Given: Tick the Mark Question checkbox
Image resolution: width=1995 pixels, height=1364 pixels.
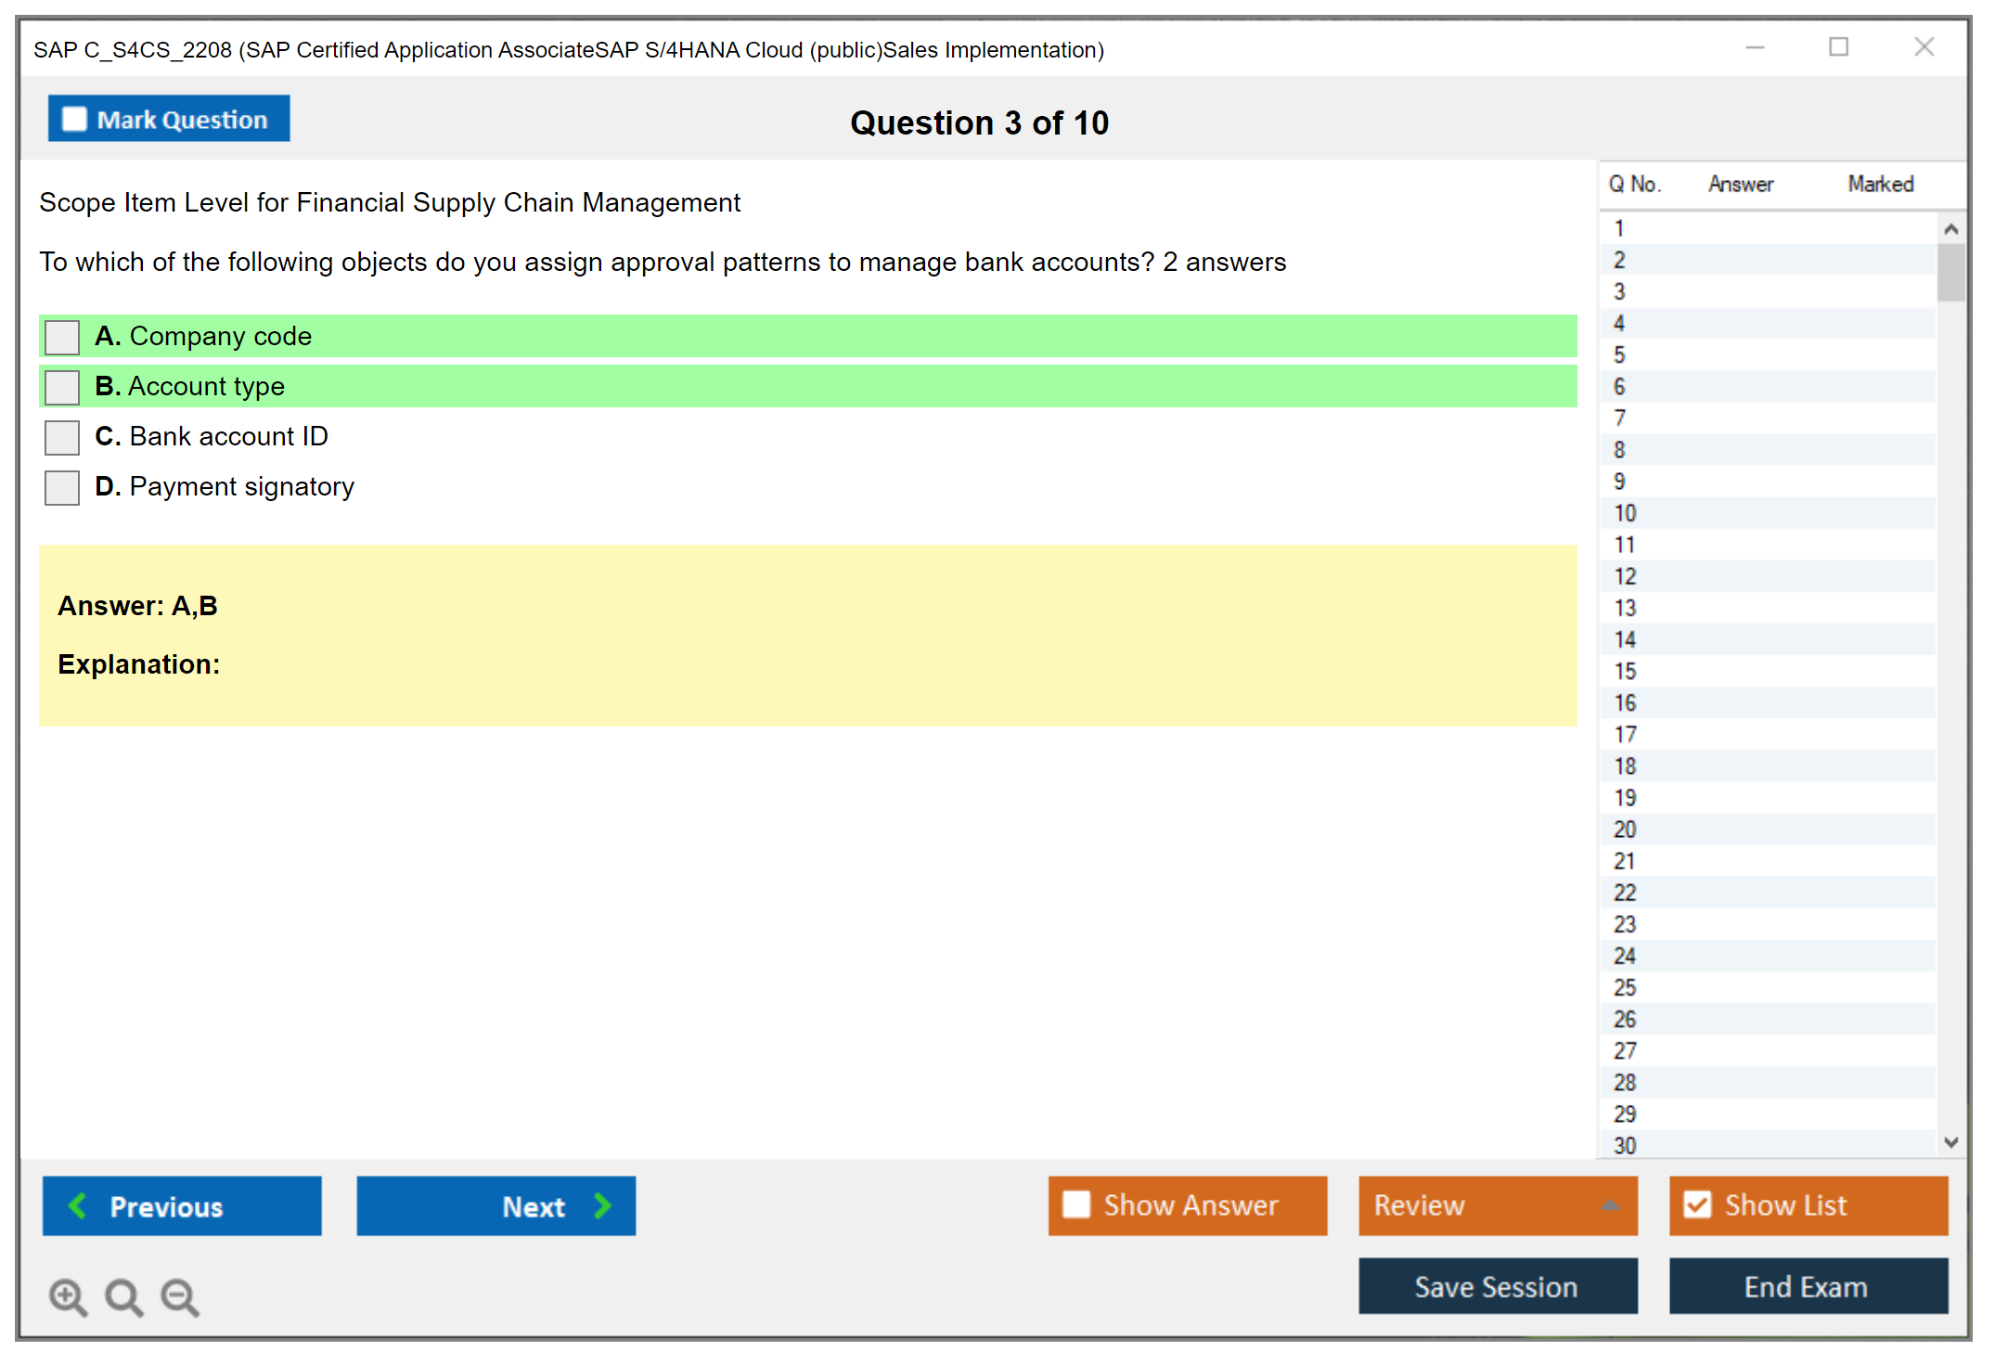Looking at the screenshot, I should [74, 120].
